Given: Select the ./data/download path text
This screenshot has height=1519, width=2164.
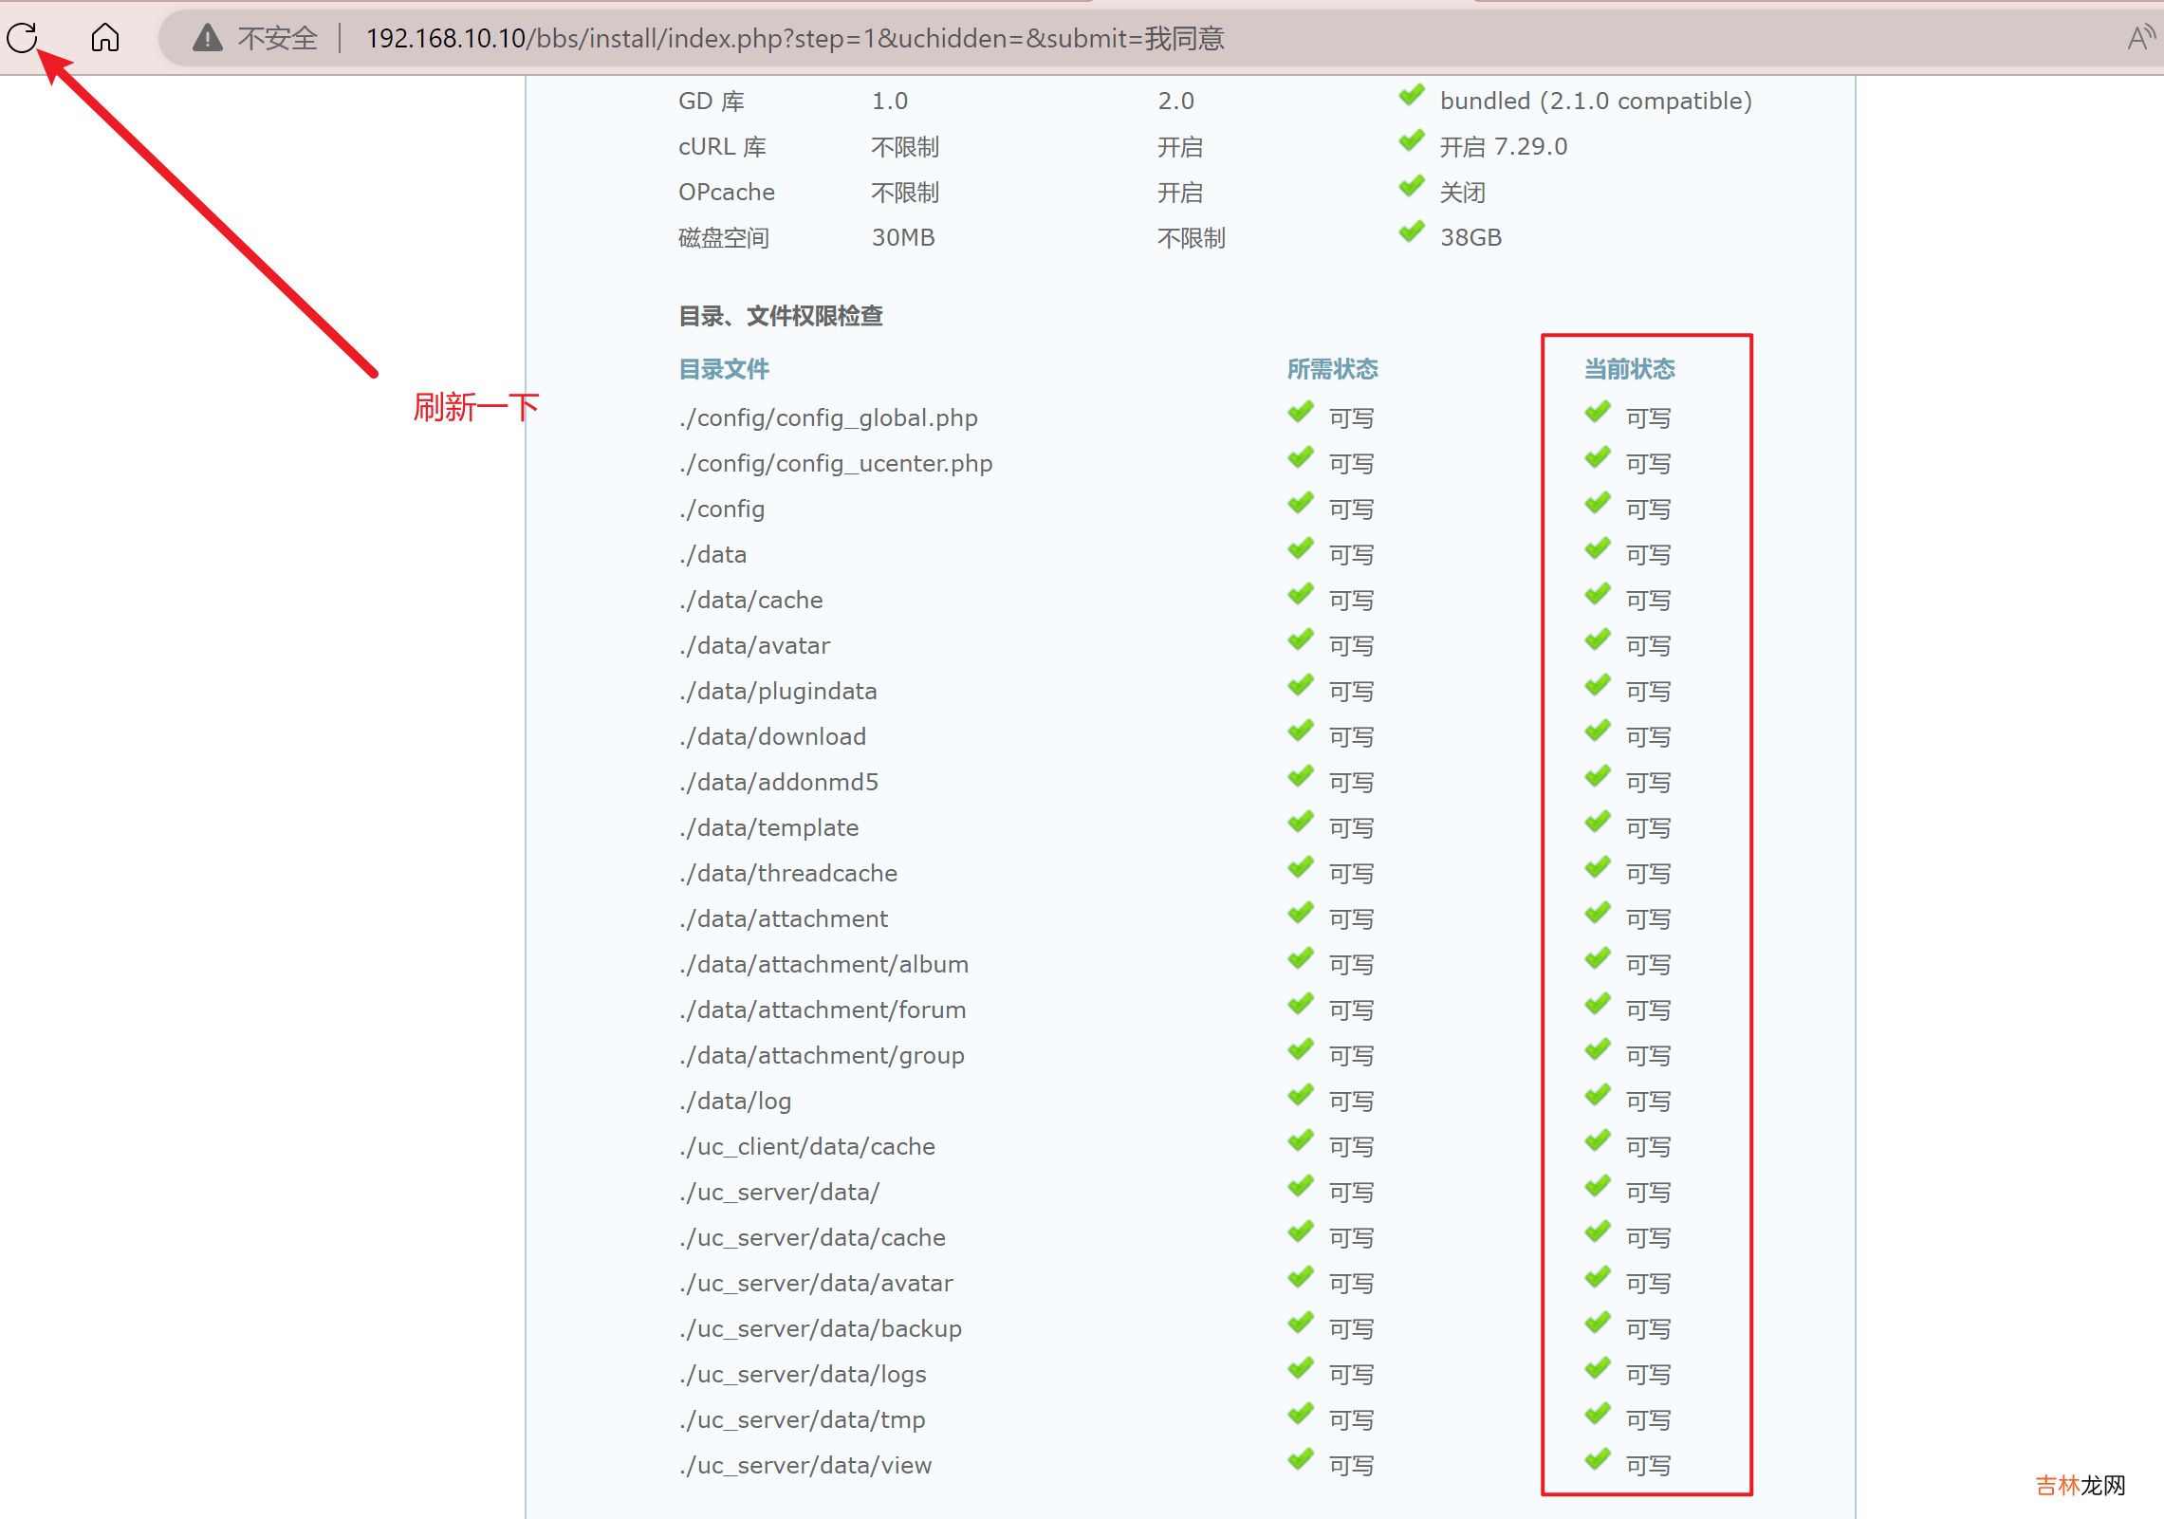Looking at the screenshot, I should [x=772, y=737].
